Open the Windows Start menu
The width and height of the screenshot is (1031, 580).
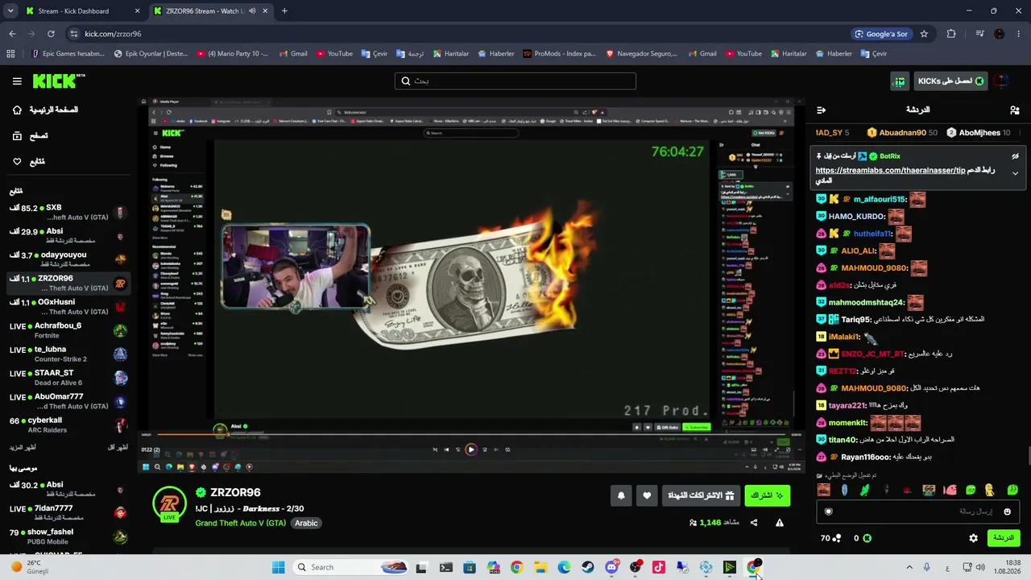278,567
